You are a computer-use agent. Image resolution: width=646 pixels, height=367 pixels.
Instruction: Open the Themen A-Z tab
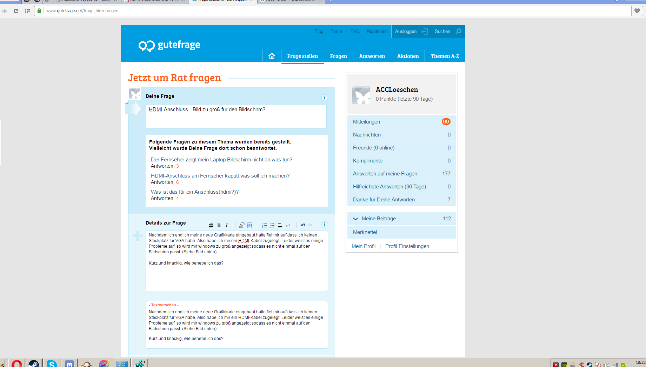pyautogui.click(x=445, y=56)
